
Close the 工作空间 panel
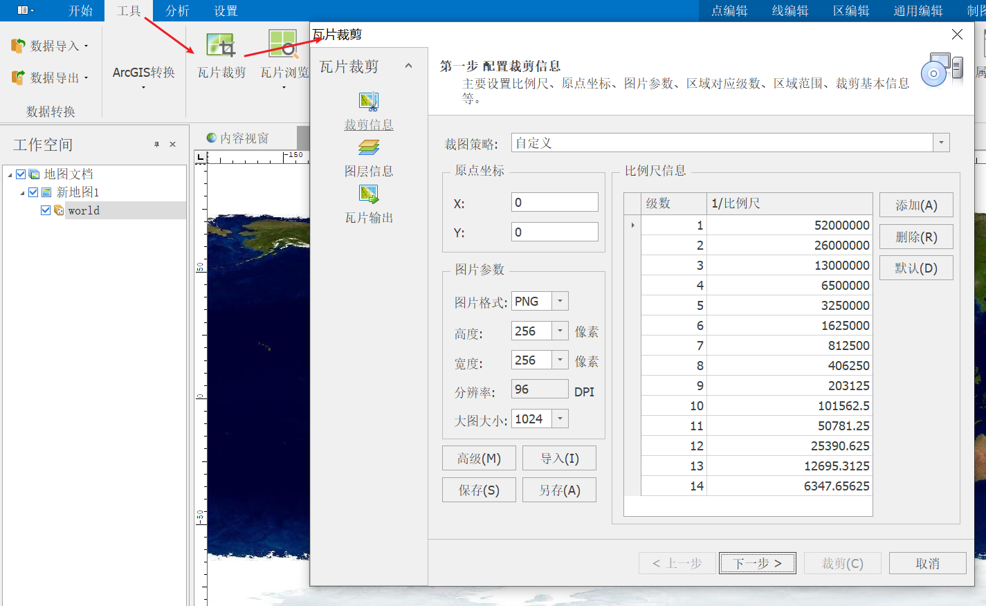(x=172, y=144)
